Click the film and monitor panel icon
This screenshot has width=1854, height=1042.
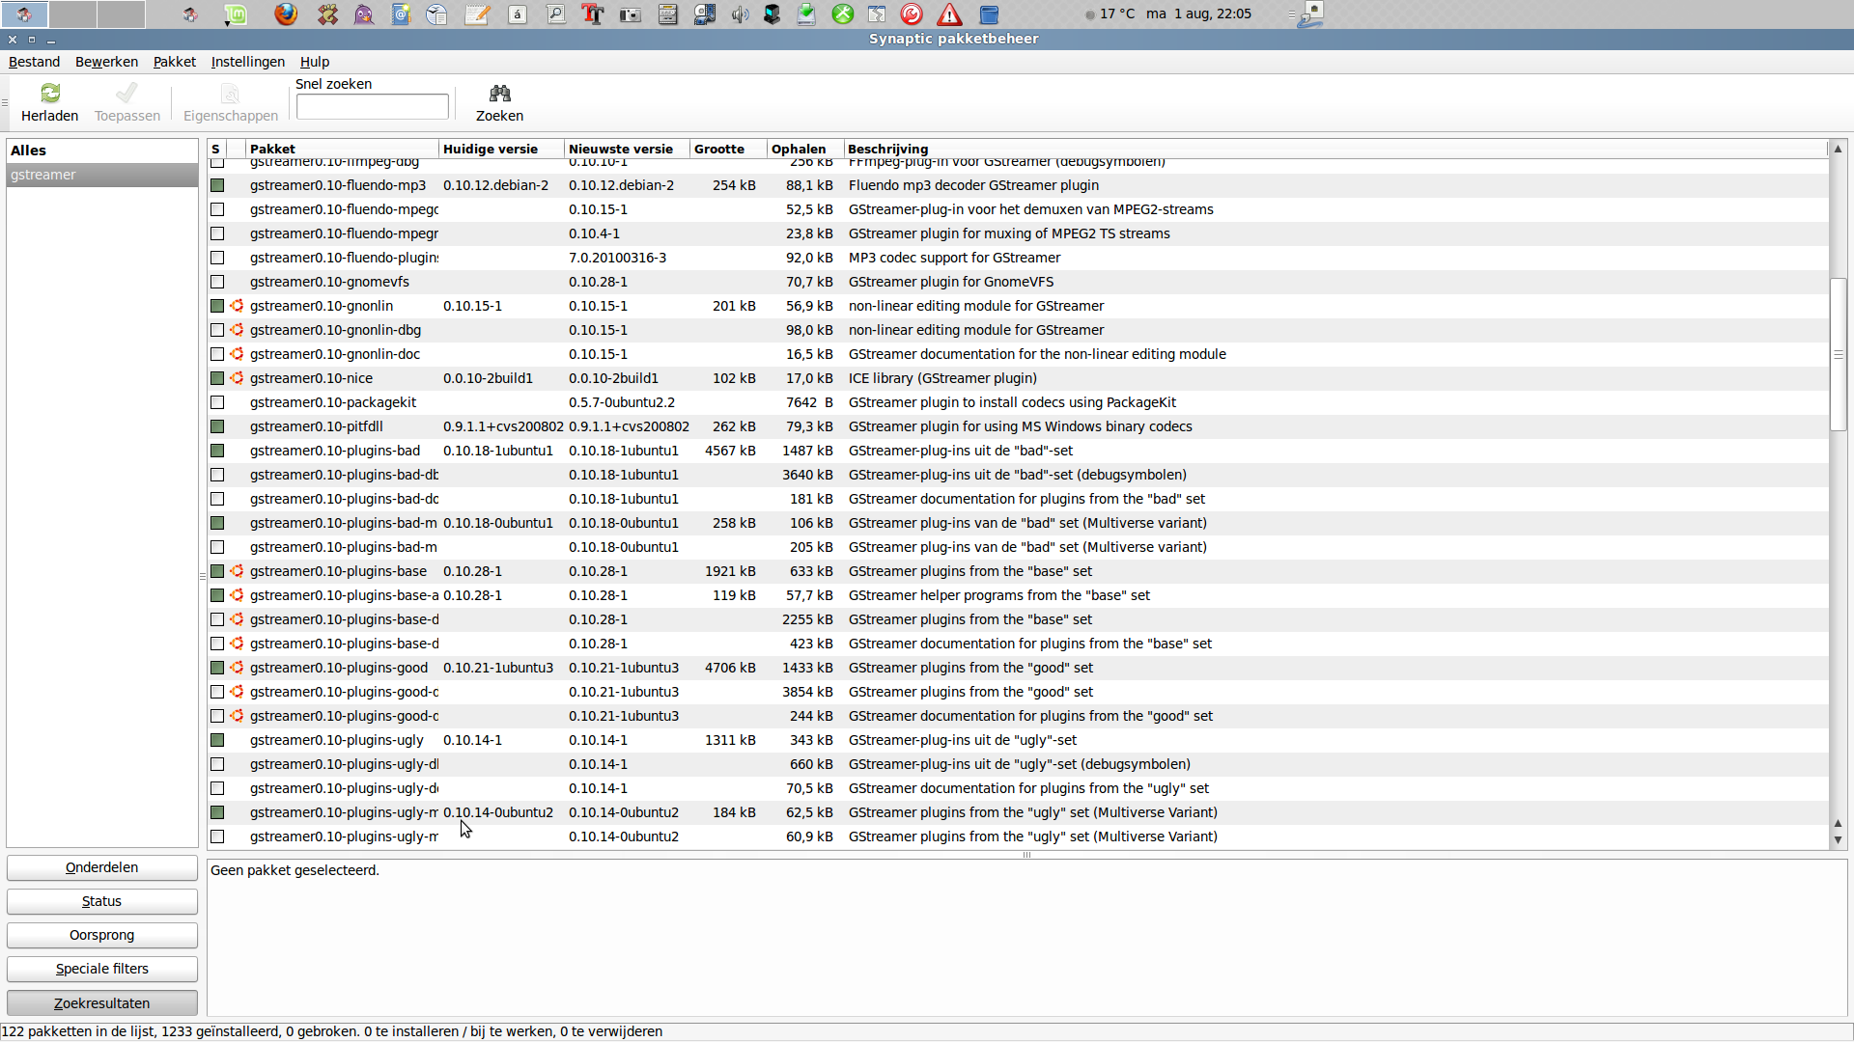pos(705,14)
